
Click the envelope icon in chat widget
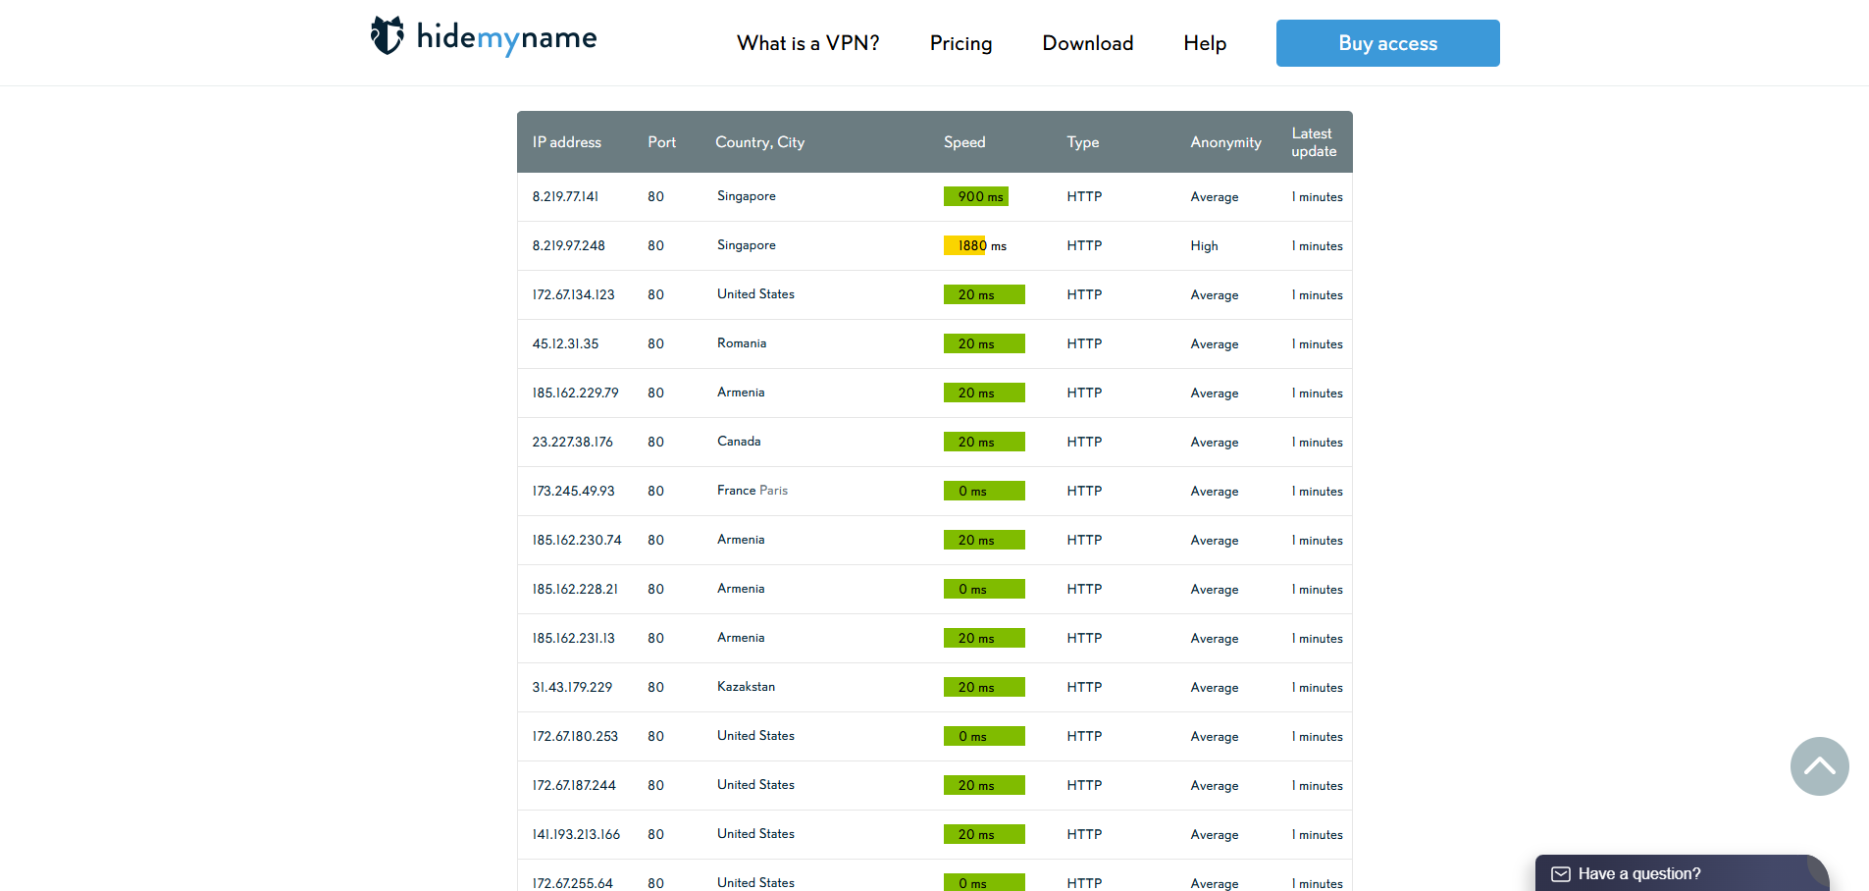click(1560, 874)
